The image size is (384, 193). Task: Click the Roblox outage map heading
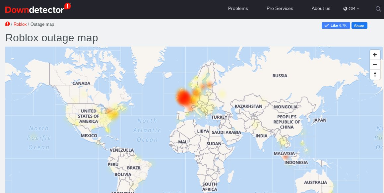(x=52, y=38)
